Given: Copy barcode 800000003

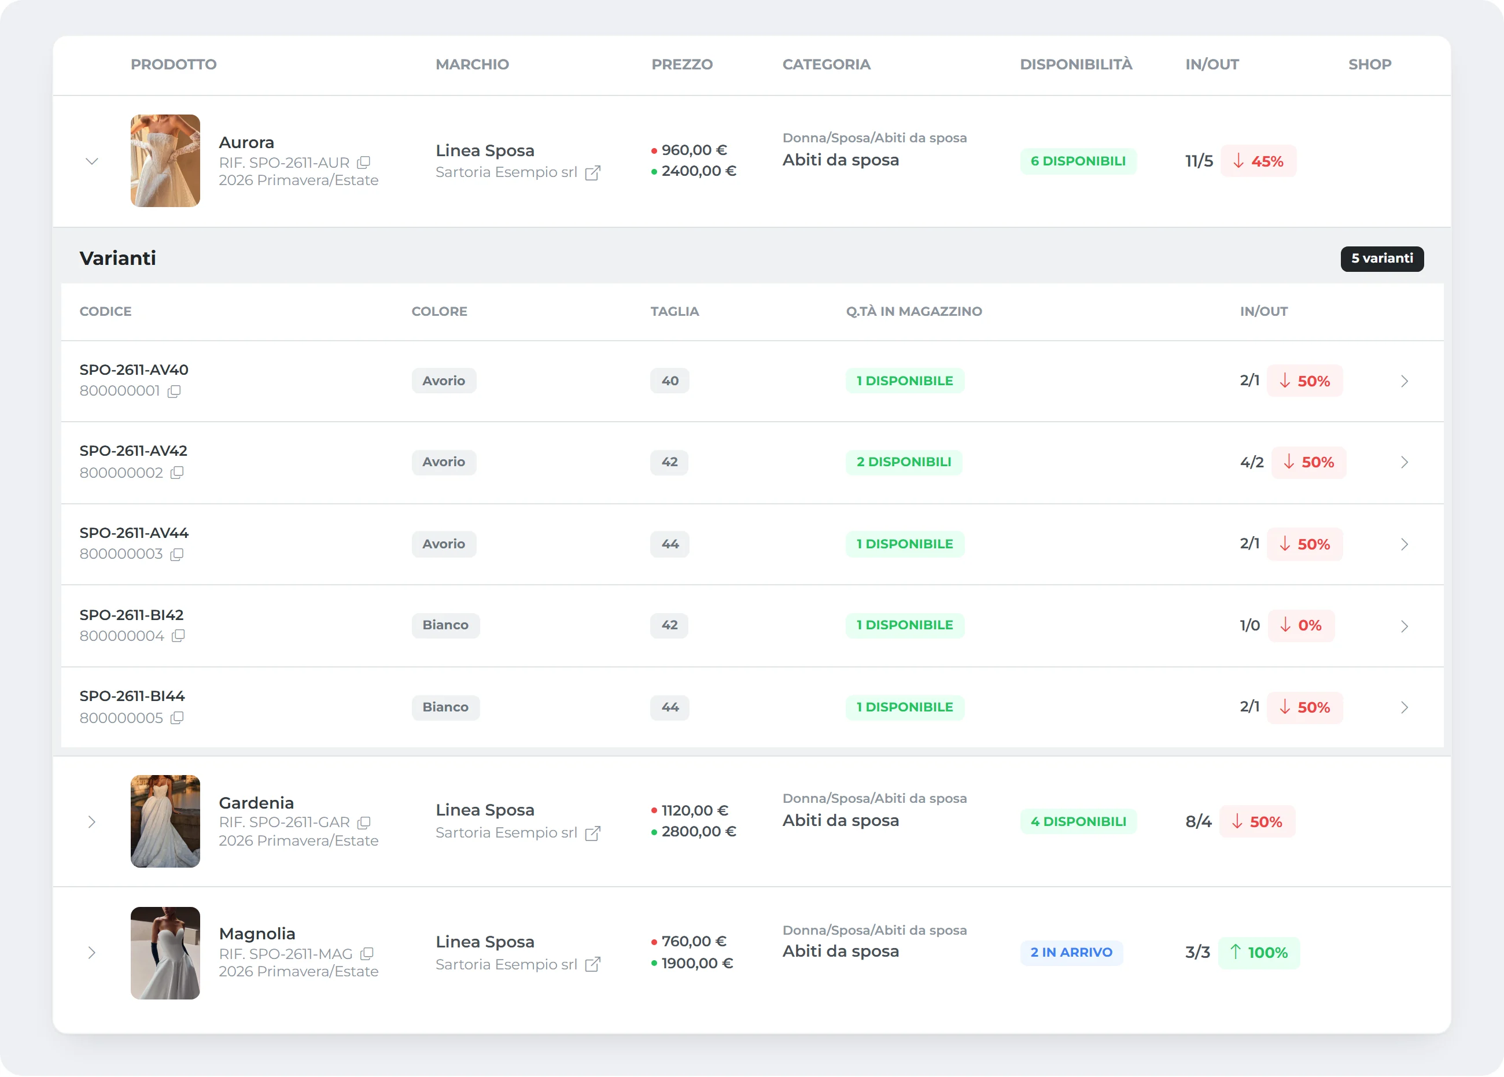Looking at the screenshot, I should click(176, 555).
